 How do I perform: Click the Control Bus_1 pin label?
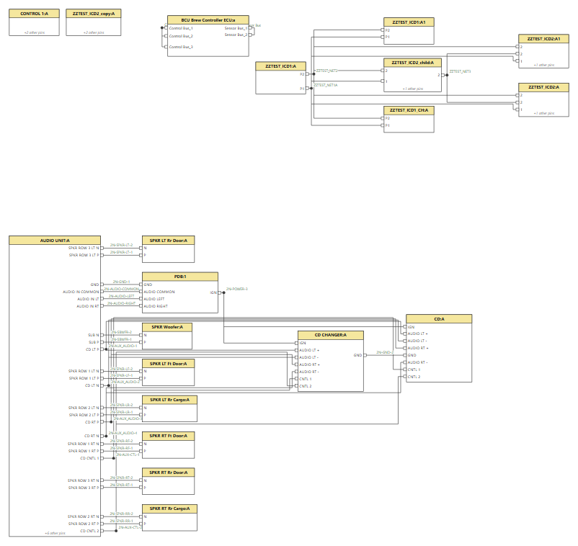click(181, 28)
